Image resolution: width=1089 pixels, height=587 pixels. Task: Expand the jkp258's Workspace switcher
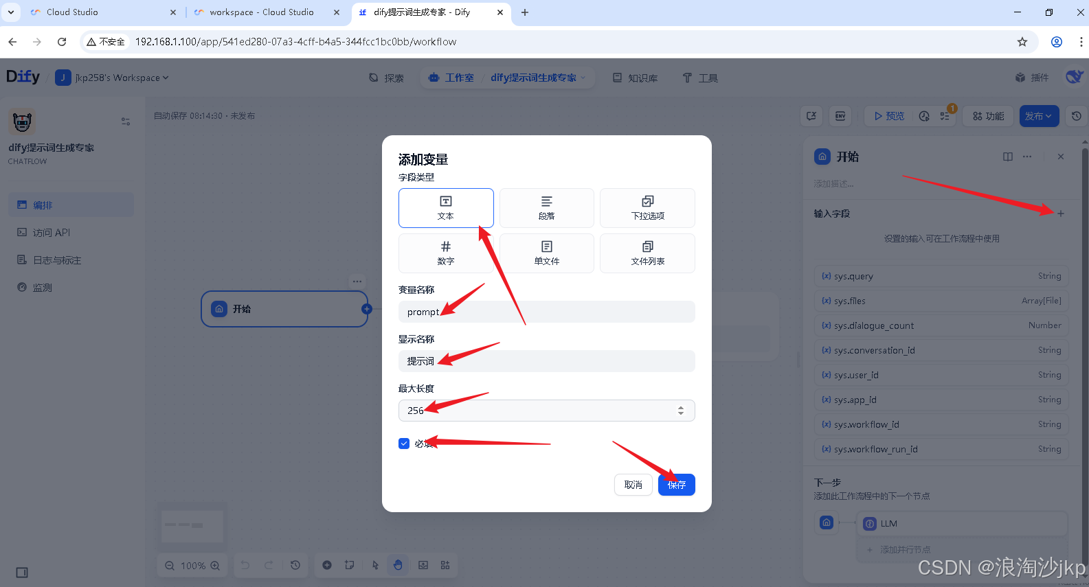(112, 78)
